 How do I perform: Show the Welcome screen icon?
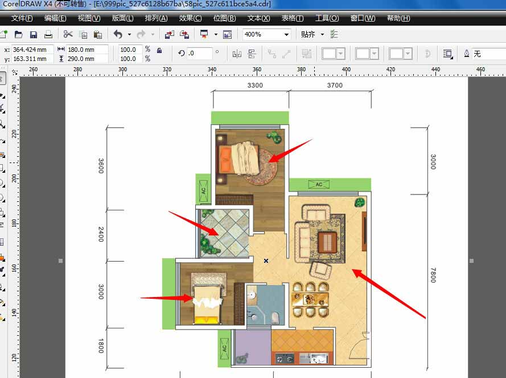pos(227,34)
